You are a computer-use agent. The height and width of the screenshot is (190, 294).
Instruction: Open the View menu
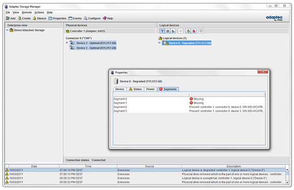coord(16,12)
